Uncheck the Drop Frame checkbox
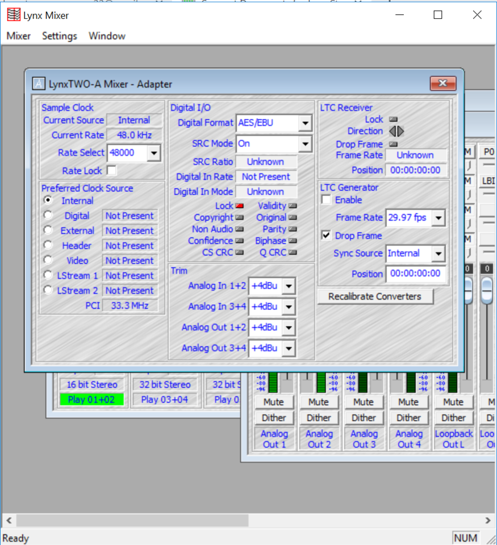The image size is (497, 545). [326, 235]
